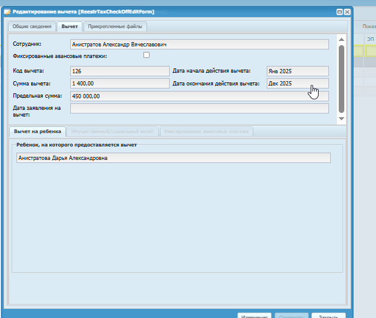
Task: Click the deduction start date field Янв 2025
Action: tap(298, 71)
